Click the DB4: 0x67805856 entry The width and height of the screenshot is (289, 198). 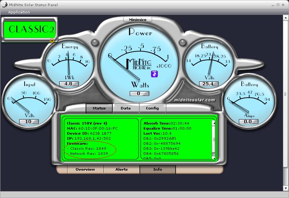click(x=161, y=153)
